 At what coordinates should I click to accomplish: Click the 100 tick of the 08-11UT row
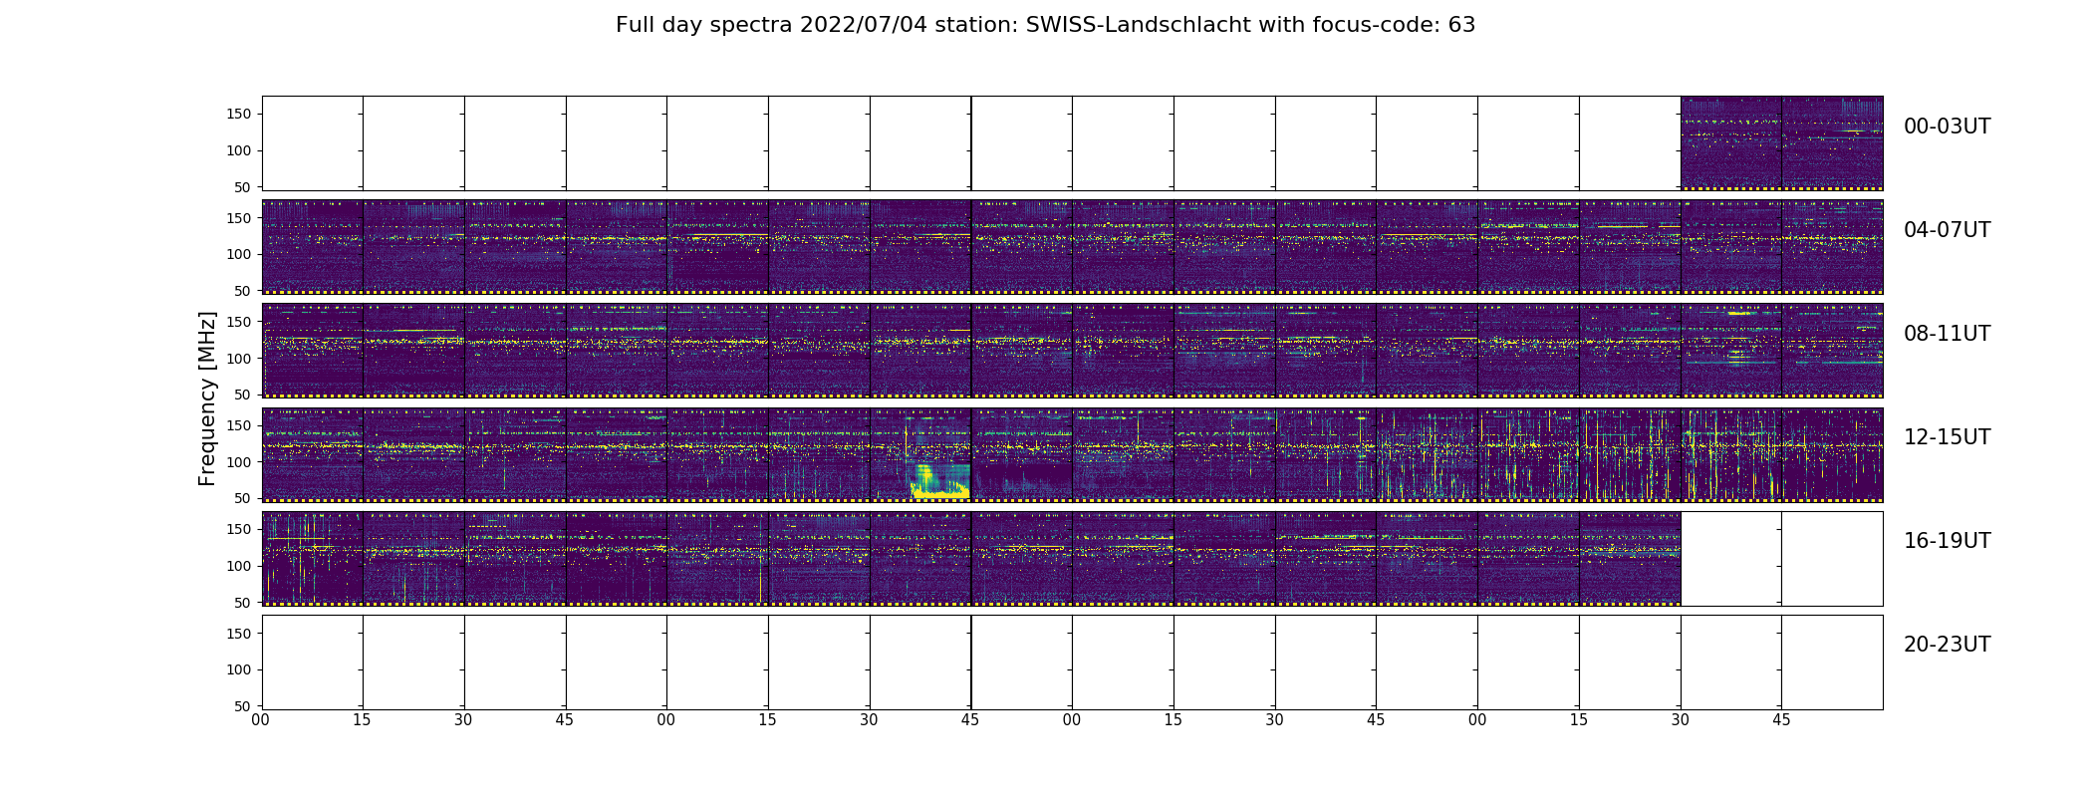click(239, 359)
